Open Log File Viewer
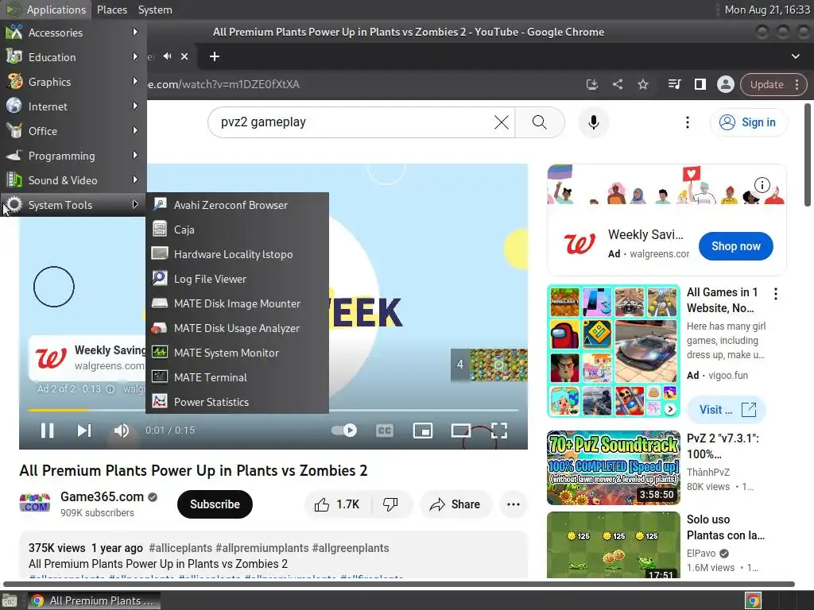814x610 pixels. point(237,279)
